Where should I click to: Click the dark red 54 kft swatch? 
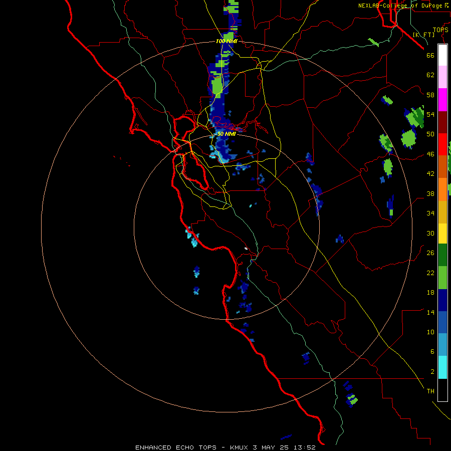pyautogui.click(x=442, y=122)
